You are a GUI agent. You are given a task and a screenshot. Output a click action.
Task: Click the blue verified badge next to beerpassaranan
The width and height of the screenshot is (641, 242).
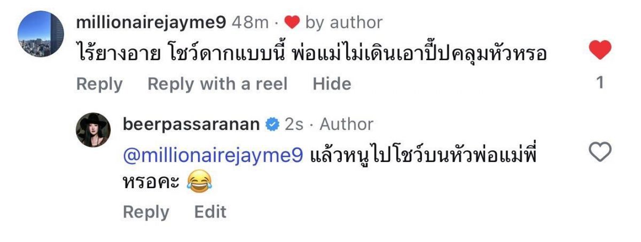tap(272, 125)
